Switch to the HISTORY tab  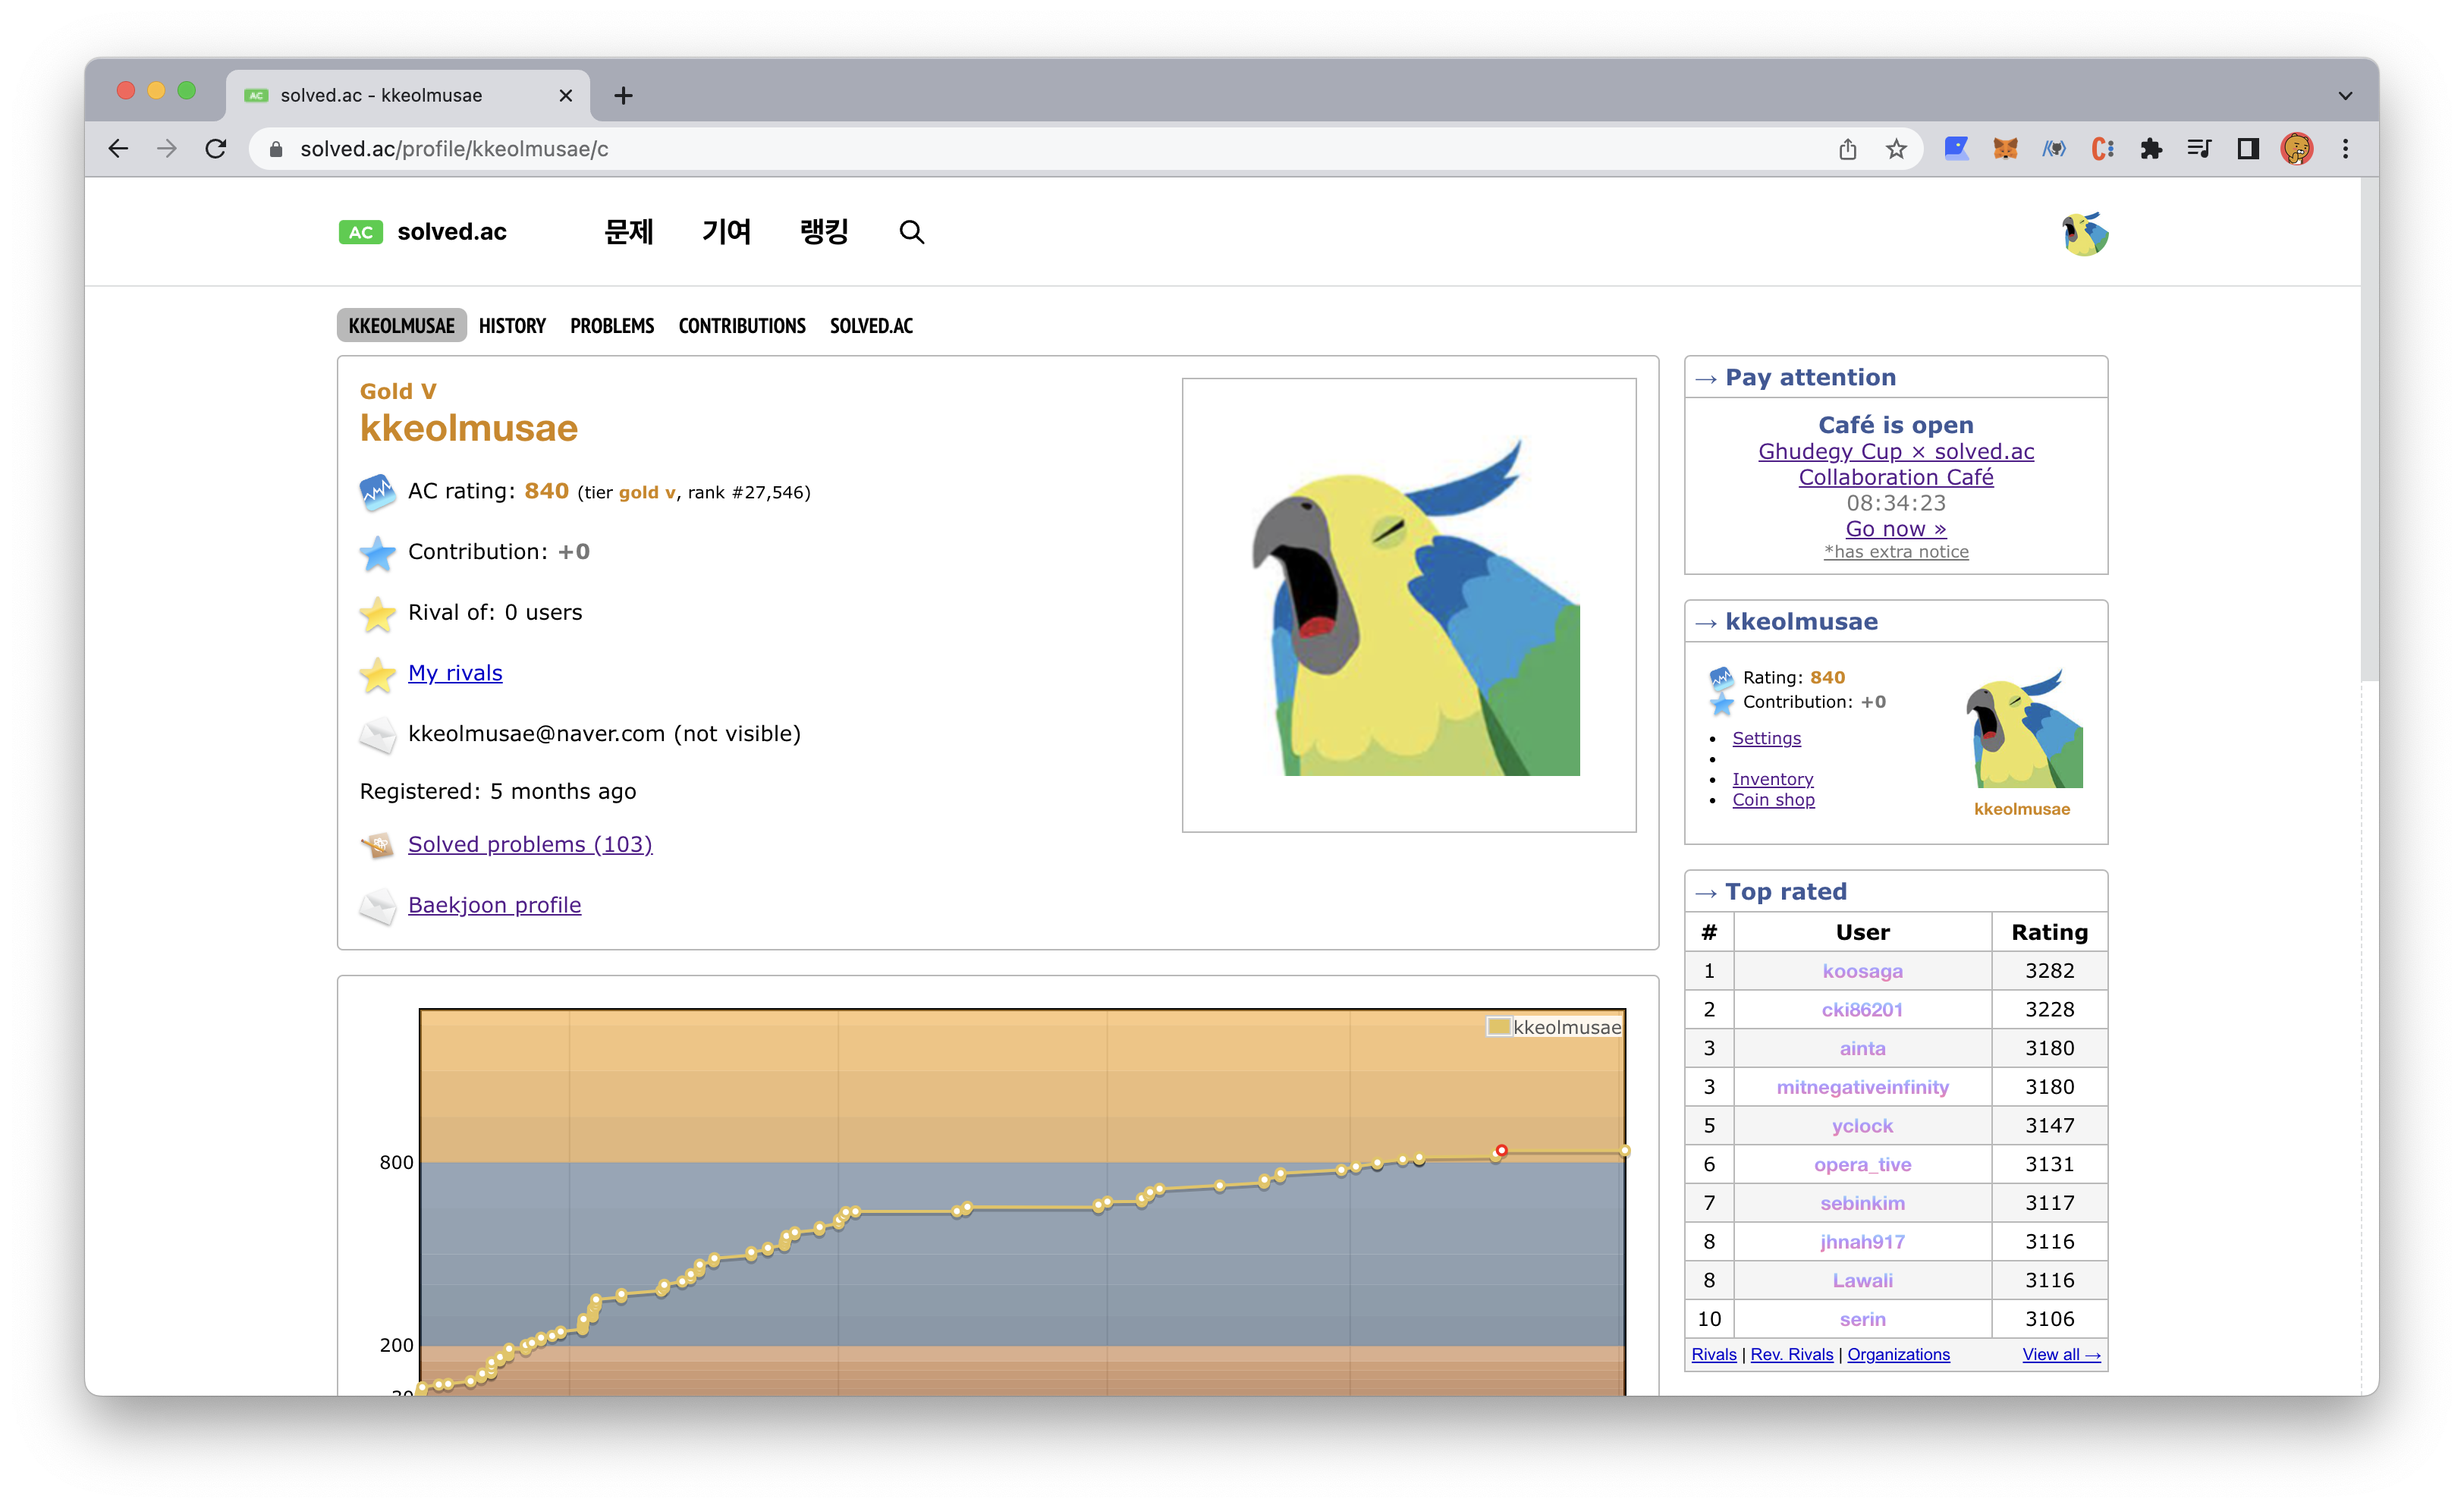(512, 326)
